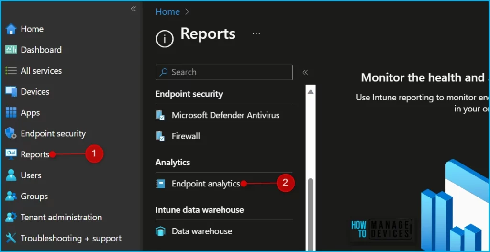
Task: Click the scrollbar up arrow
Action: click(x=310, y=92)
